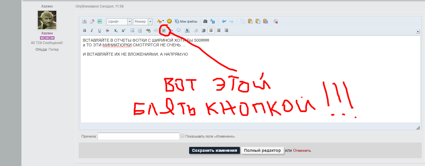The width and height of the screenshot is (425, 166).
Task: Insert a bulleted list
Action: tap(132, 30)
